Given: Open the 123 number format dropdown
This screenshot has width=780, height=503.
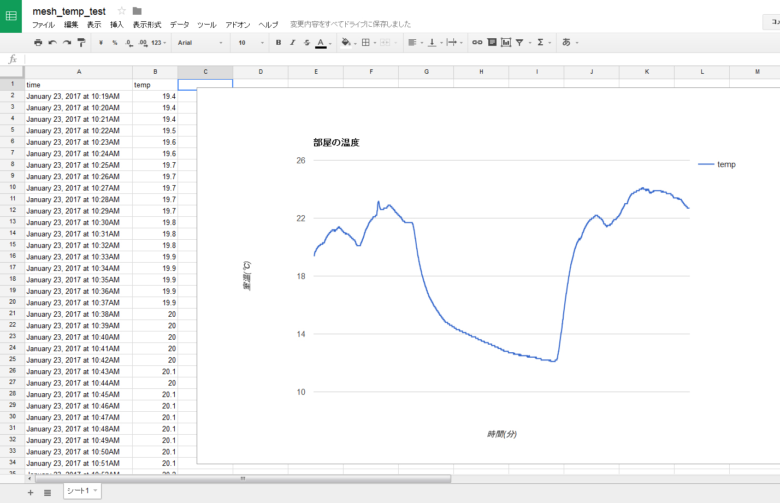Looking at the screenshot, I should click(158, 43).
